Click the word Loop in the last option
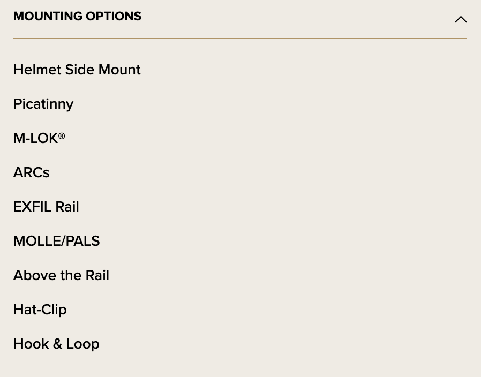The height and width of the screenshot is (377, 481). point(83,344)
